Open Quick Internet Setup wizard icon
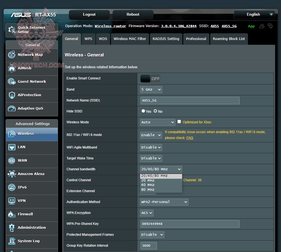The image size is (281, 252). click(x=12, y=30)
